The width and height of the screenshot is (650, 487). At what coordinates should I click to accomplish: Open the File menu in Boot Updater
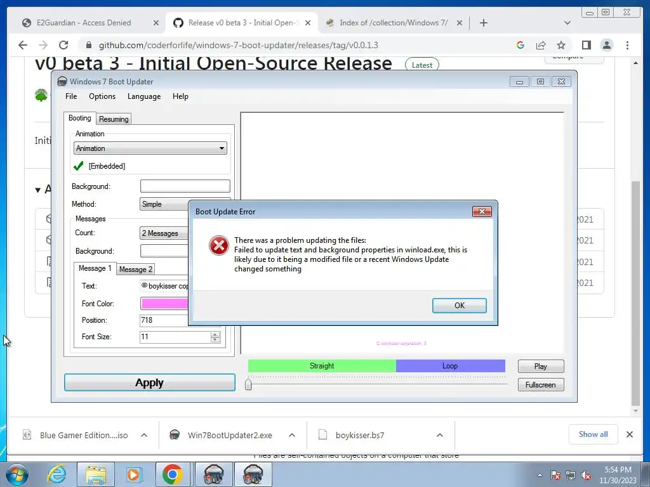pyautogui.click(x=71, y=96)
